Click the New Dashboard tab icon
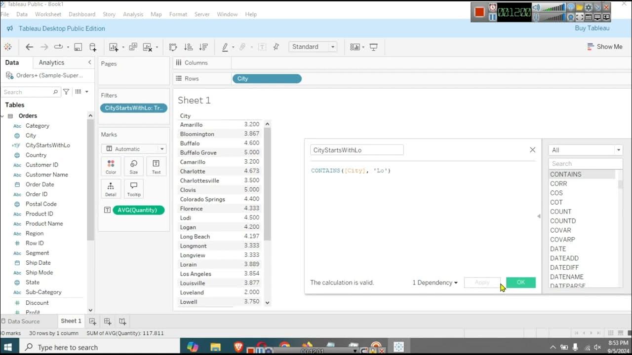The width and height of the screenshot is (632, 355). 107,321
